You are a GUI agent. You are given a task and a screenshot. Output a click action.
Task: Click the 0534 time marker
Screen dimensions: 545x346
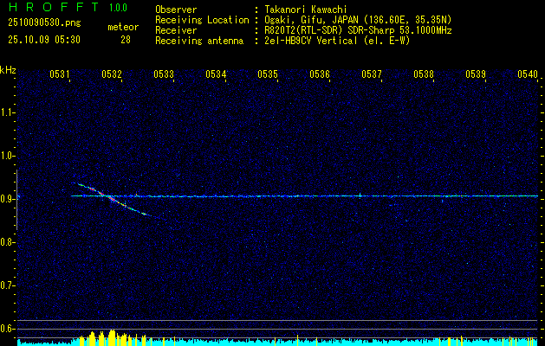tap(216, 74)
